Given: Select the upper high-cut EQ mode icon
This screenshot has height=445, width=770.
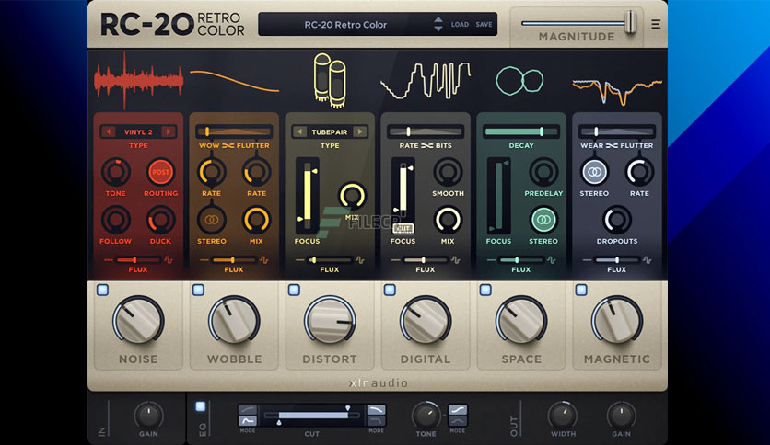Looking at the screenshot, I should coord(376,410).
